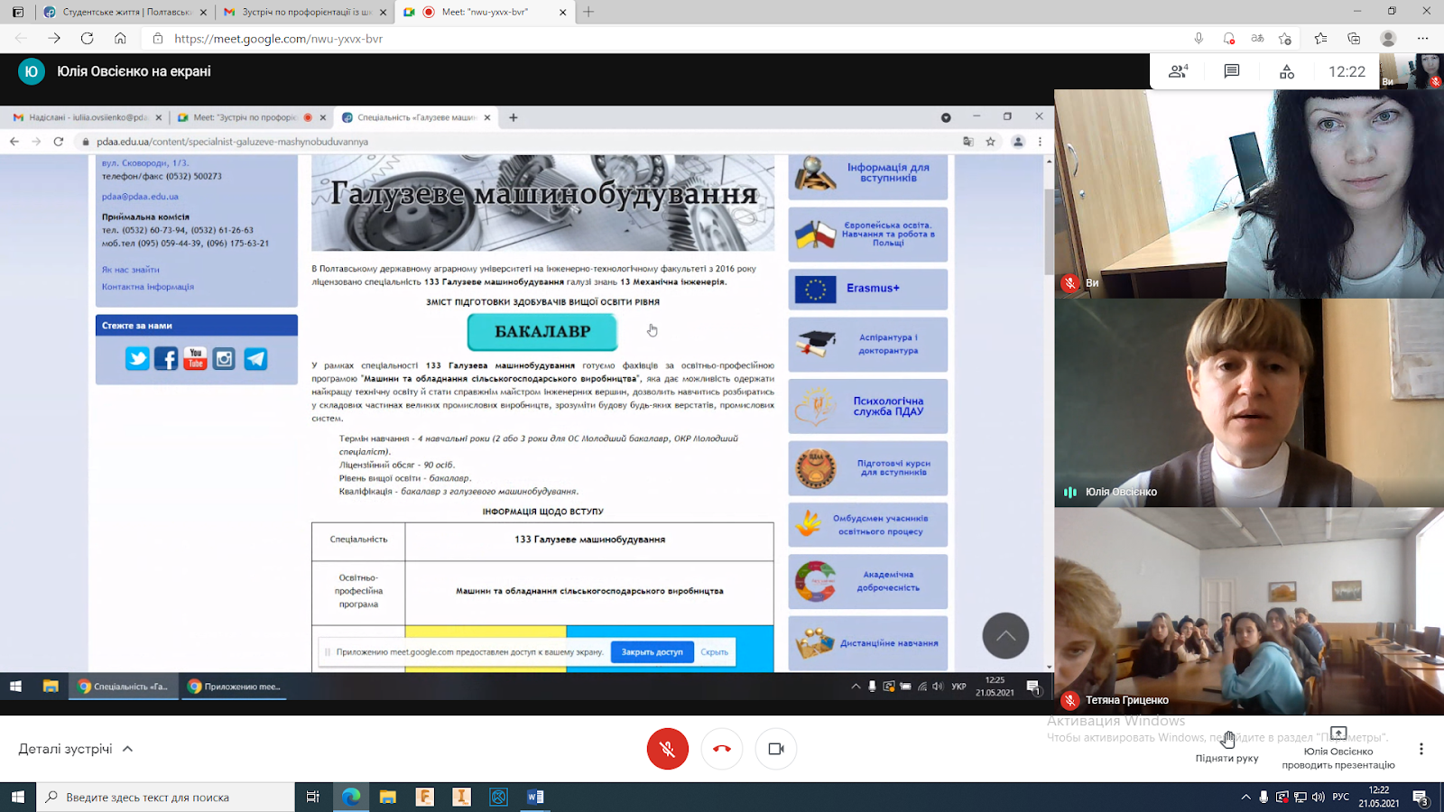
Task: Open Microsoft Edge from taskbar
Action: tap(351, 797)
